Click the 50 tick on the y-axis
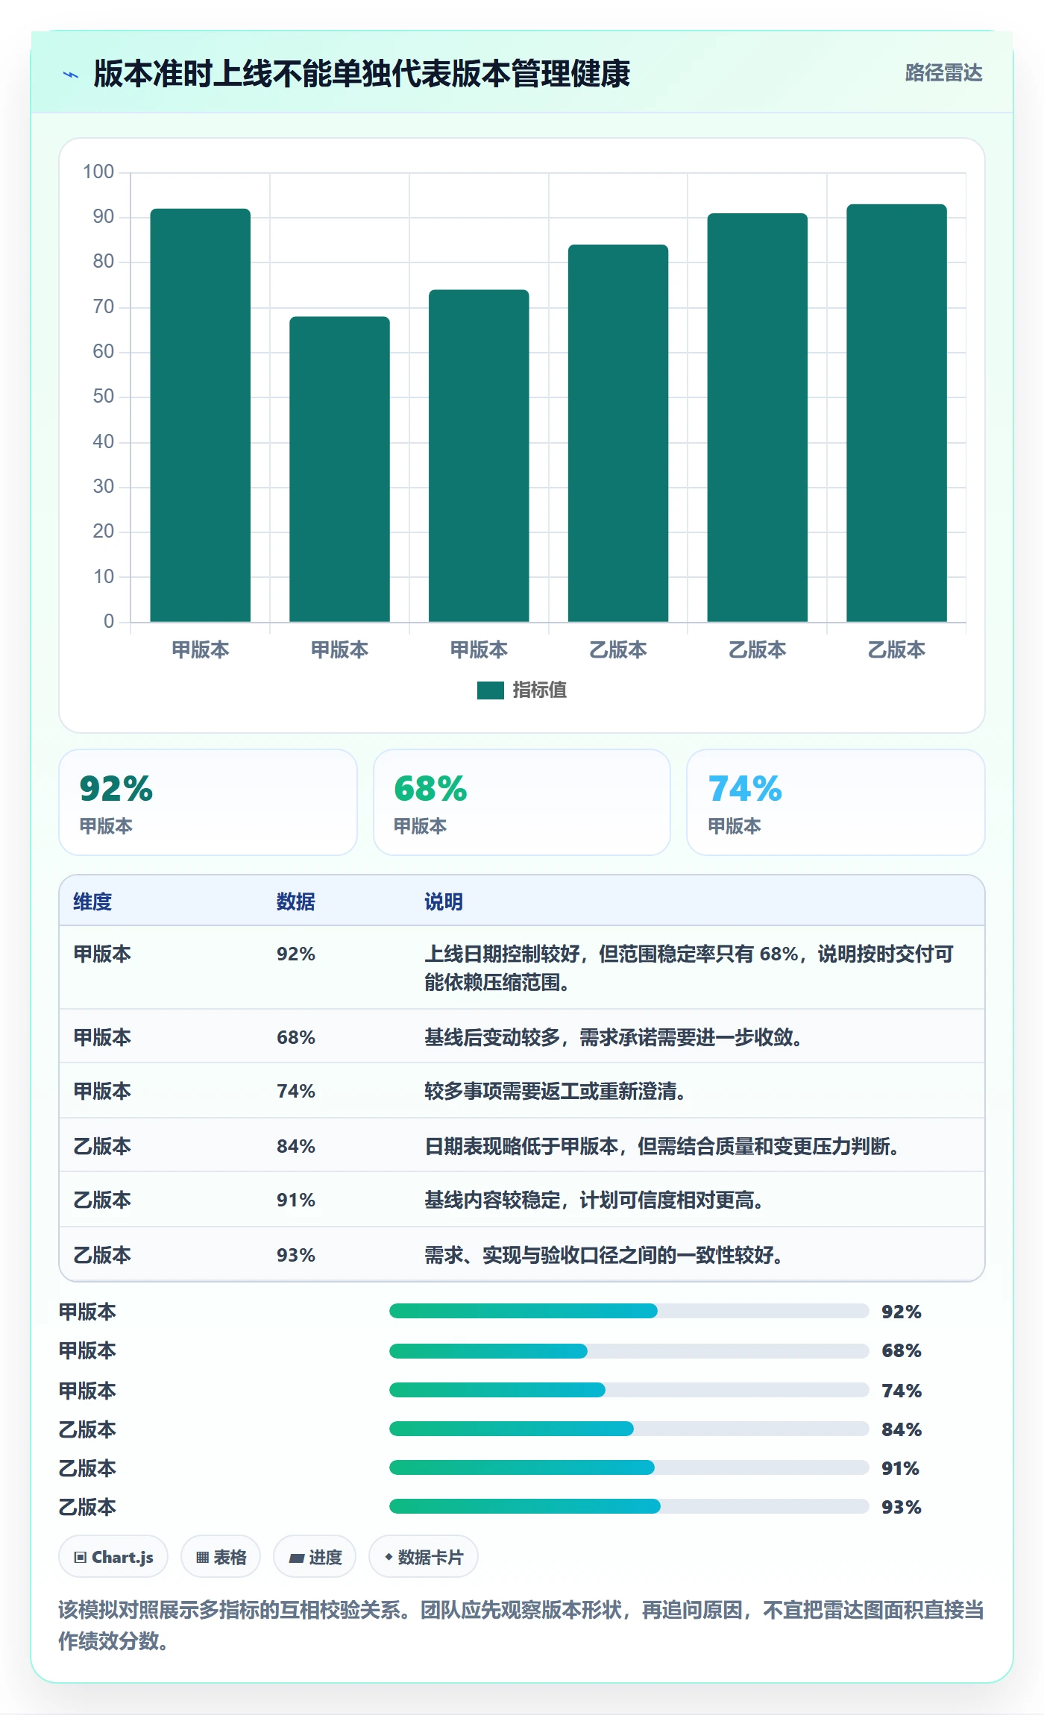 pyautogui.click(x=103, y=397)
